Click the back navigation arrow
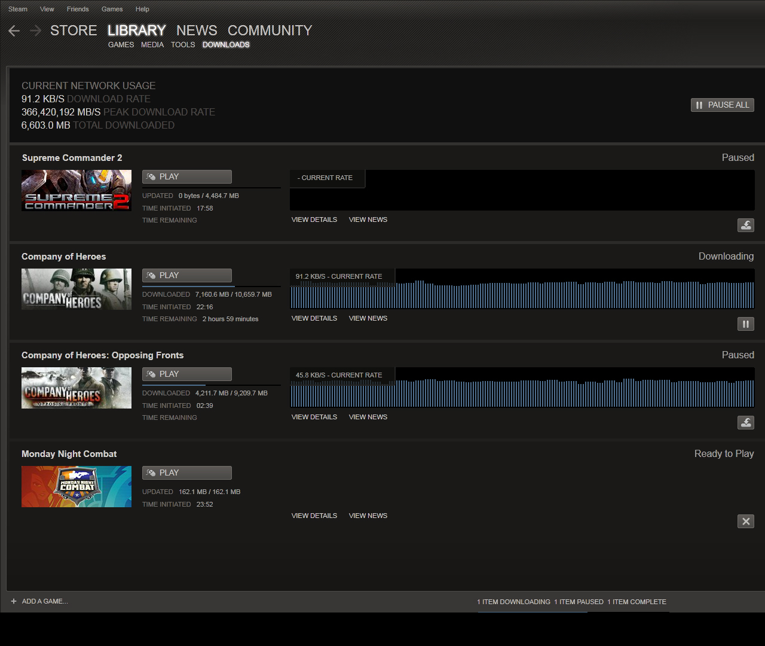The image size is (765, 646). (14, 31)
